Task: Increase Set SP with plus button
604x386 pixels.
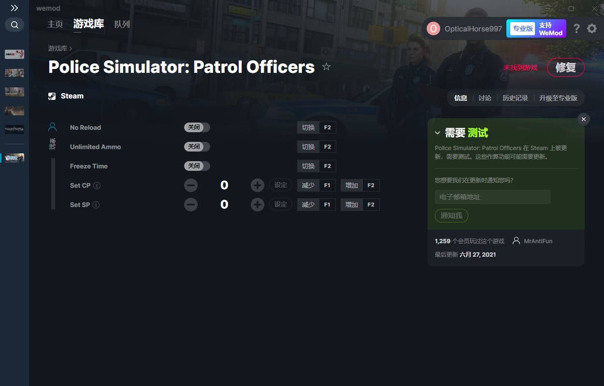Action: 258,205
